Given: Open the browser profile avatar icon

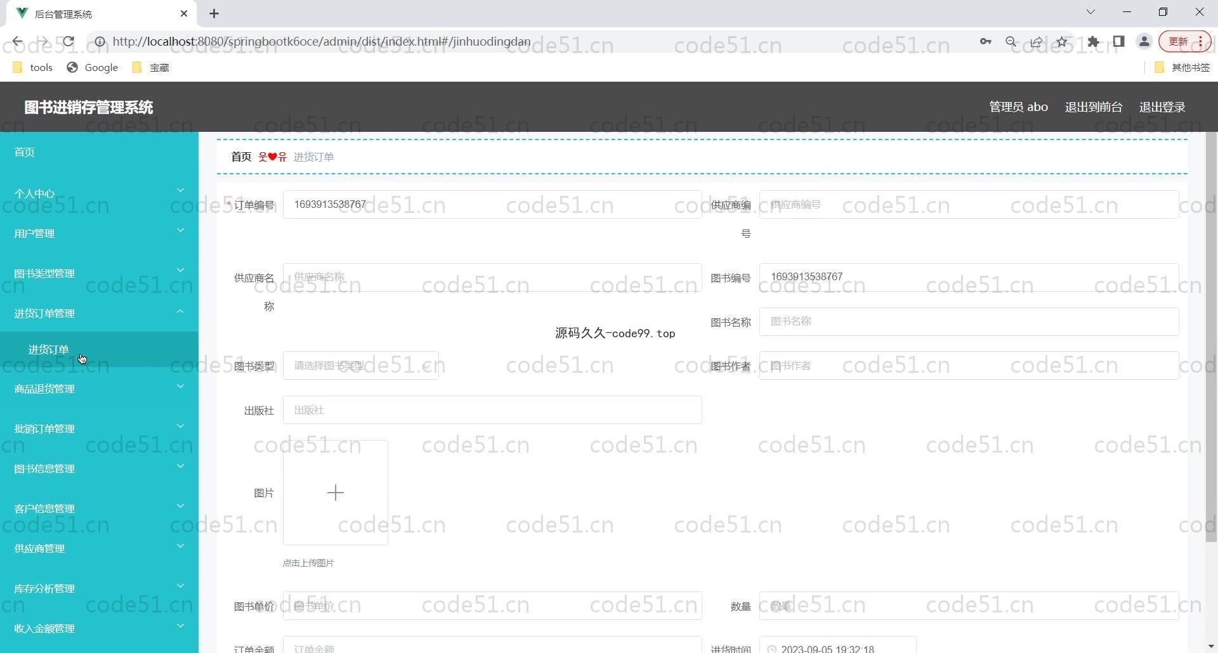Looking at the screenshot, I should tap(1144, 42).
